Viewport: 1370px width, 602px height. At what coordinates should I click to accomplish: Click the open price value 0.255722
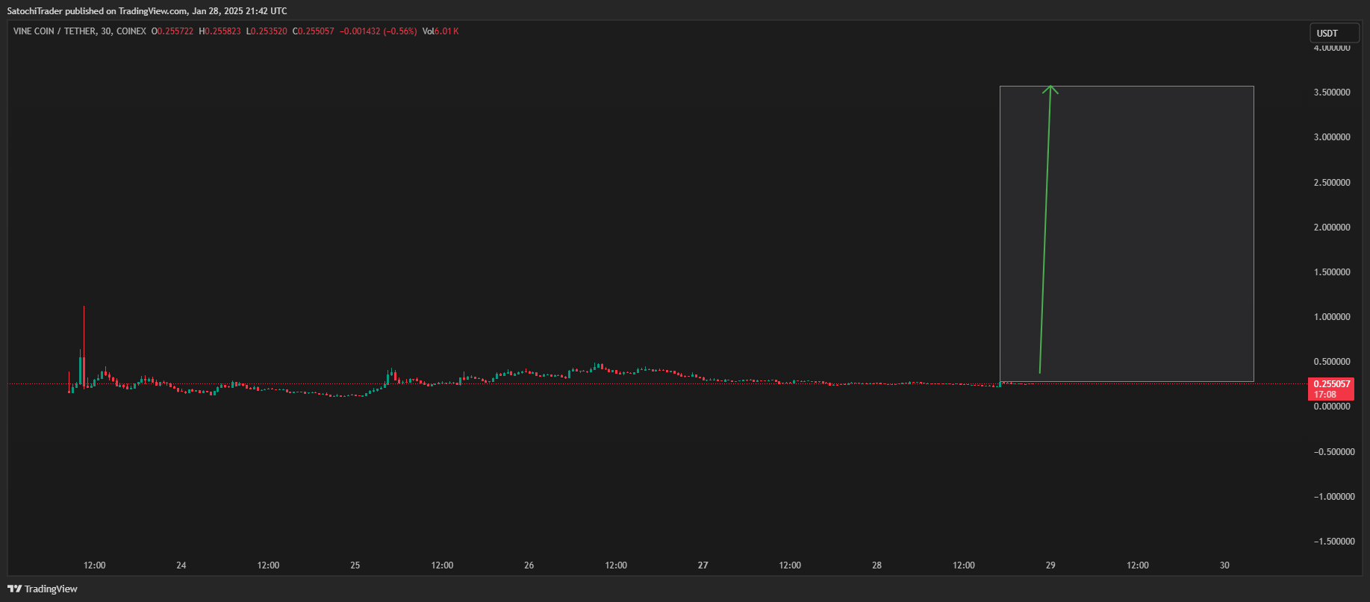pyautogui.click(x=175, y=31)
